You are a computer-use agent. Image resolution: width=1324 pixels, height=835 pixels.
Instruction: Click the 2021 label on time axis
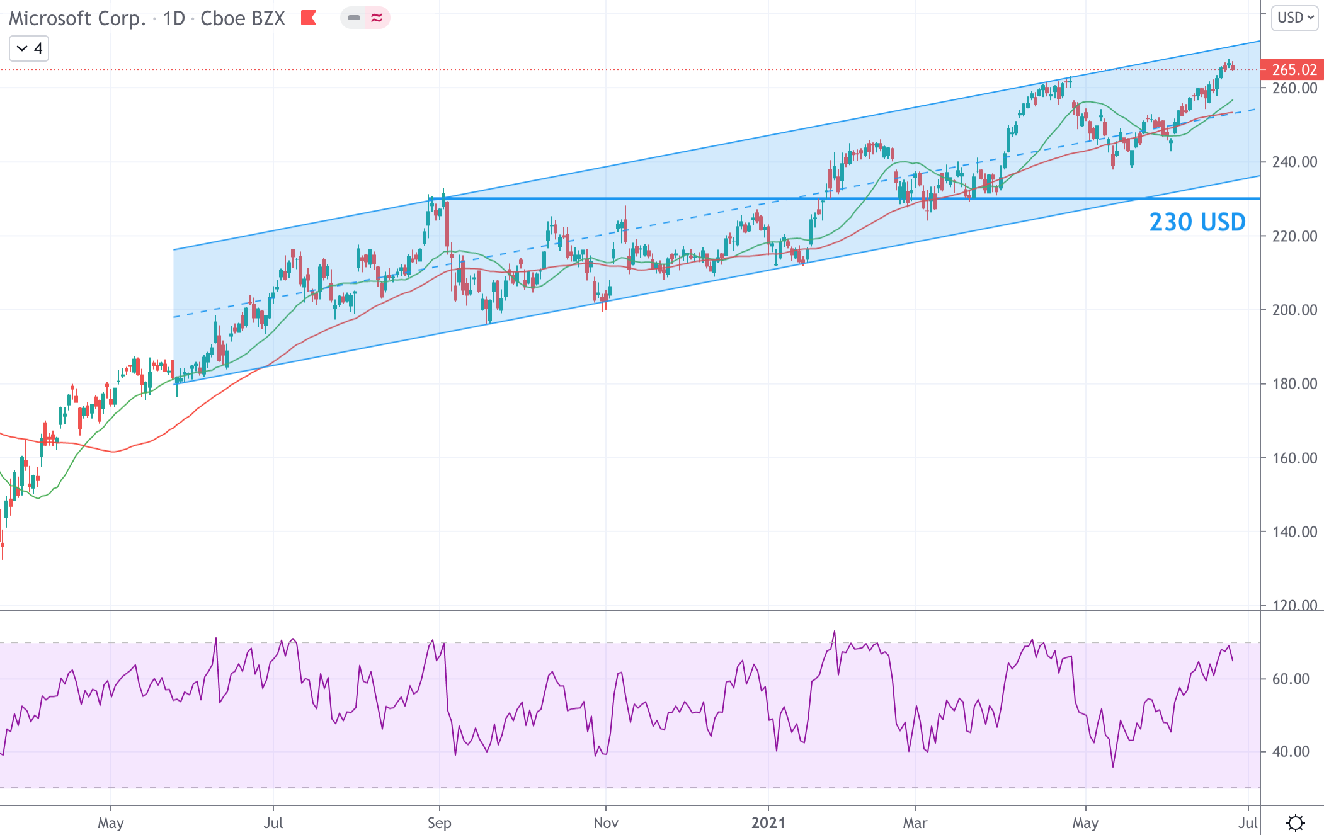[768, 823]
